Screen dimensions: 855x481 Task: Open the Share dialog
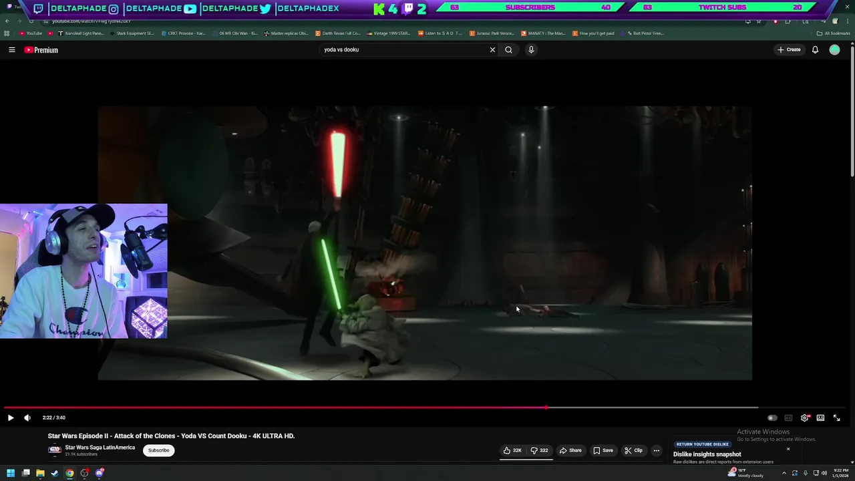click(x=570, y=450)
